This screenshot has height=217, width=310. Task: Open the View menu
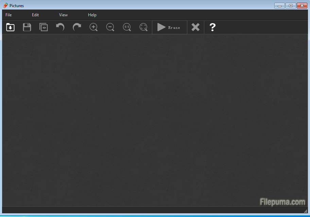click(63, 15)
